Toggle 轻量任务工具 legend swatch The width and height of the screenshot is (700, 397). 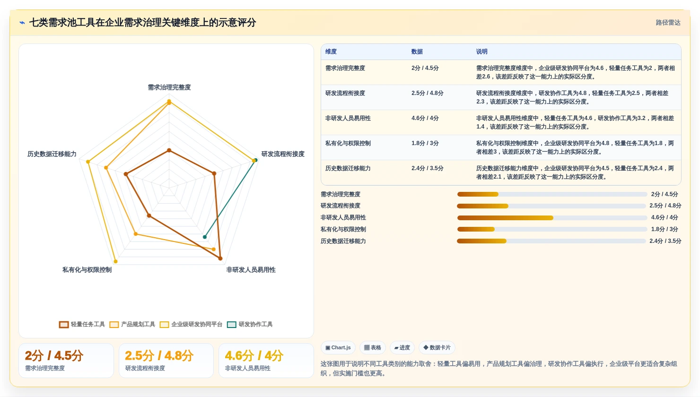click(64, 325)
